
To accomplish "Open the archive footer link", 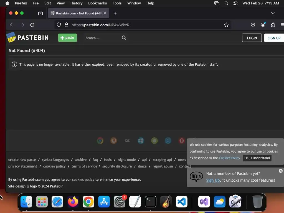I will (81, 159).
